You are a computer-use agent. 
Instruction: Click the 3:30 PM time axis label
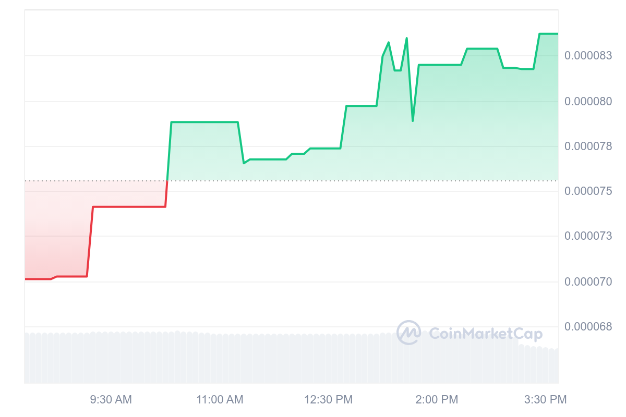(545, 400)
